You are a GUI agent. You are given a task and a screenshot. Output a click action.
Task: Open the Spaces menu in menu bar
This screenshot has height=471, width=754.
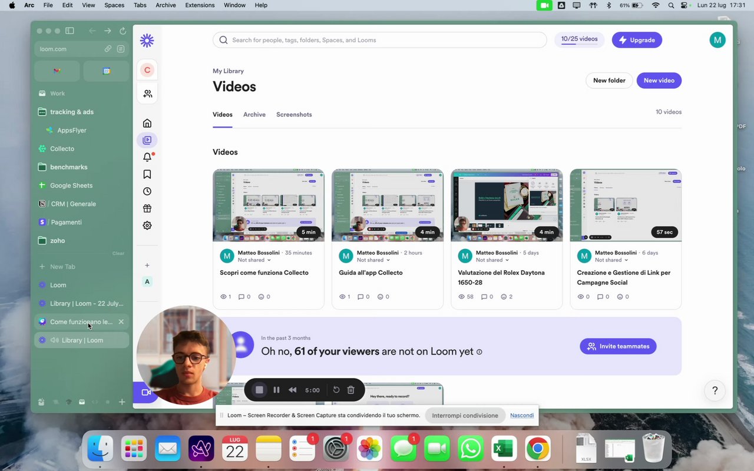(x=114, y=5)
